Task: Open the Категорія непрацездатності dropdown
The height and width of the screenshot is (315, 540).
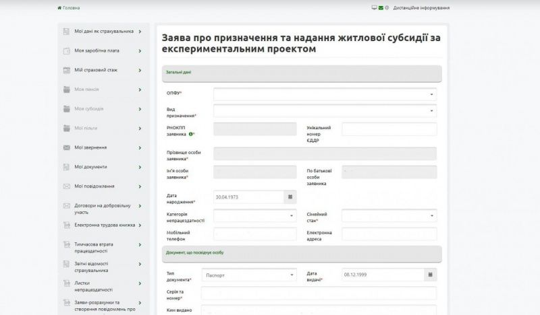Action: tap(254, 216)
